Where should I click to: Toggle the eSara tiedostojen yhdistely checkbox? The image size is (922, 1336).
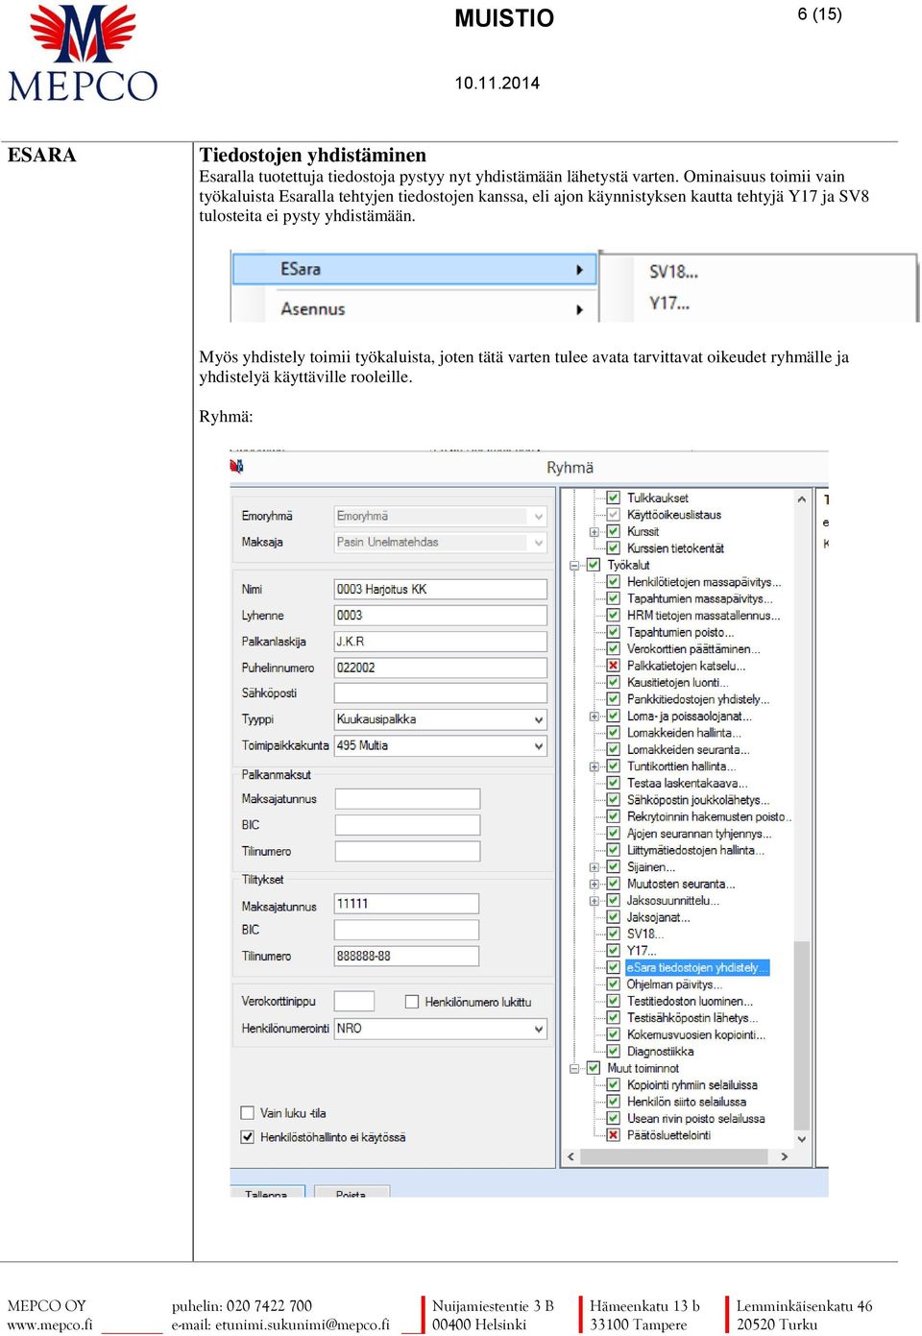[613, 967]
